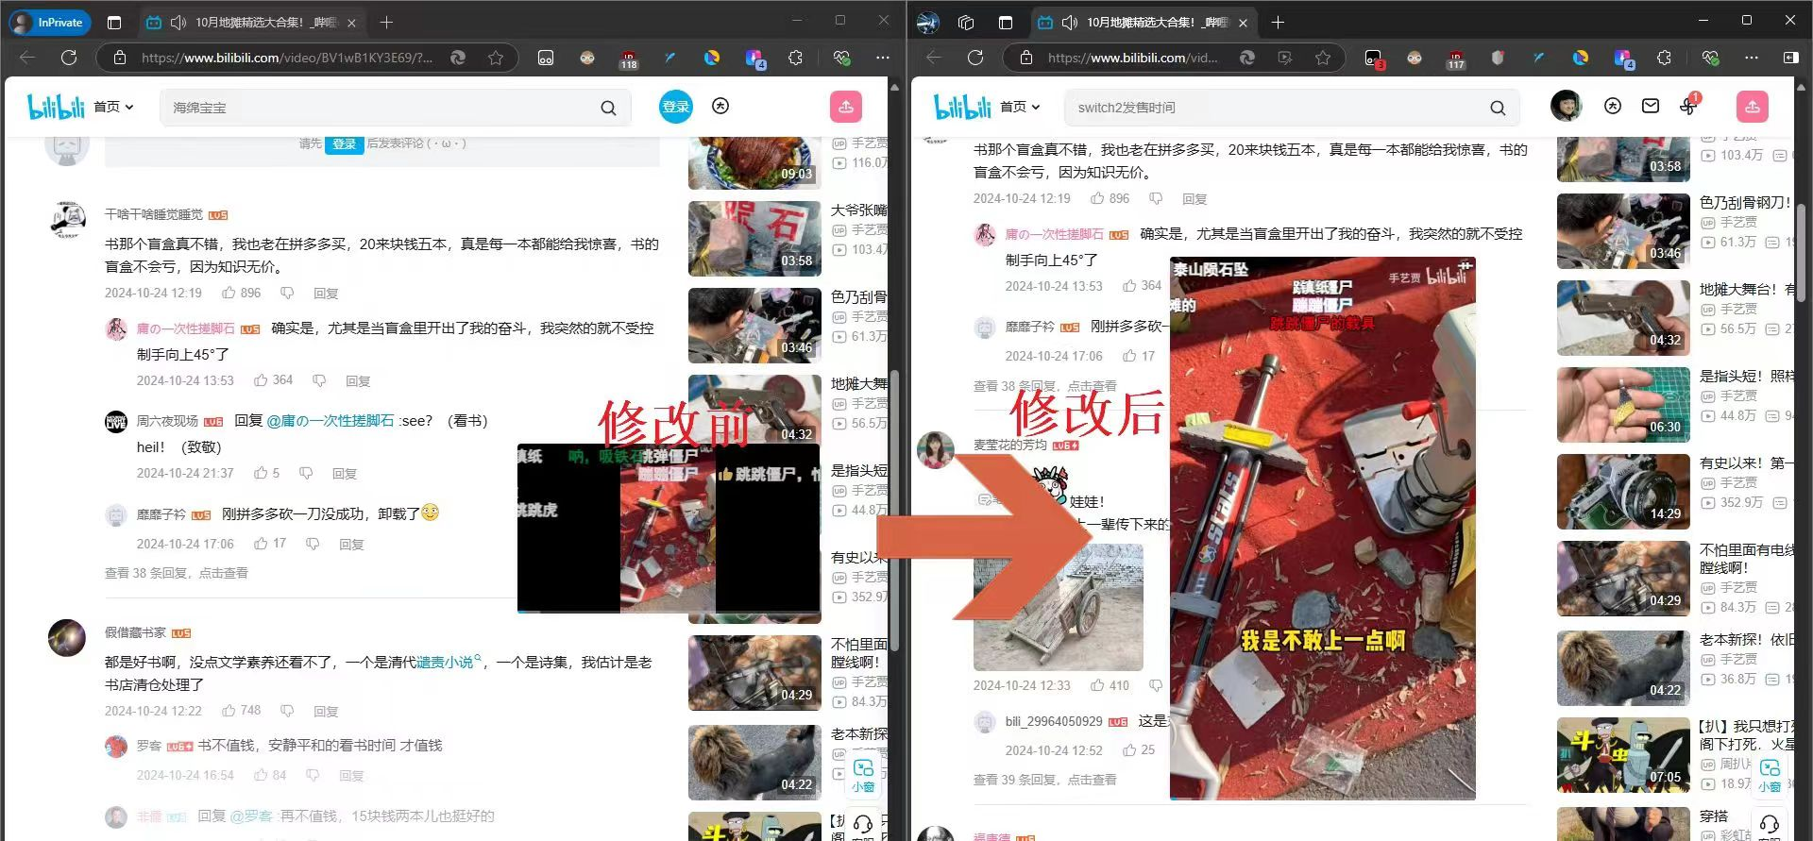Toggle Edge sidebar icon in right window

1790,58
